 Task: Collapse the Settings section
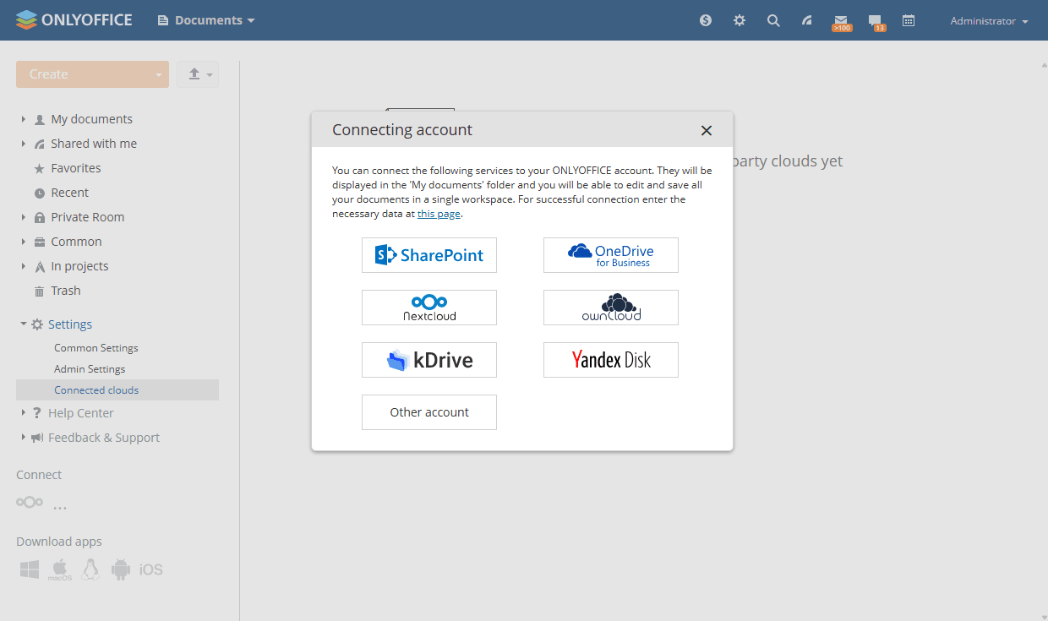(x=24, y=324)
